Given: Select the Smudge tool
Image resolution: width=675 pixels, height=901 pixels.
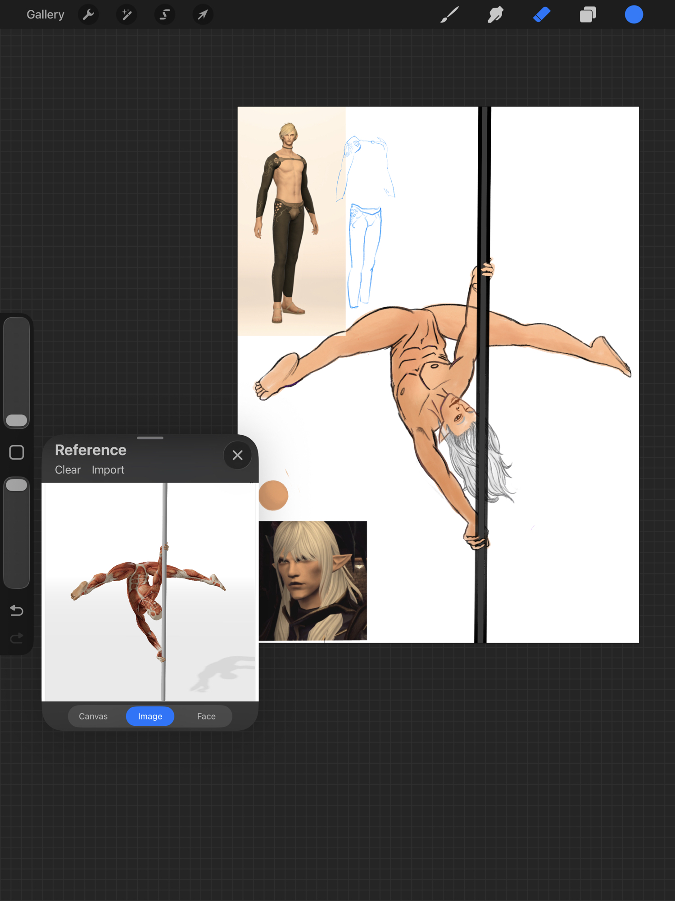Looking at the screenshot, I should 495,15.
